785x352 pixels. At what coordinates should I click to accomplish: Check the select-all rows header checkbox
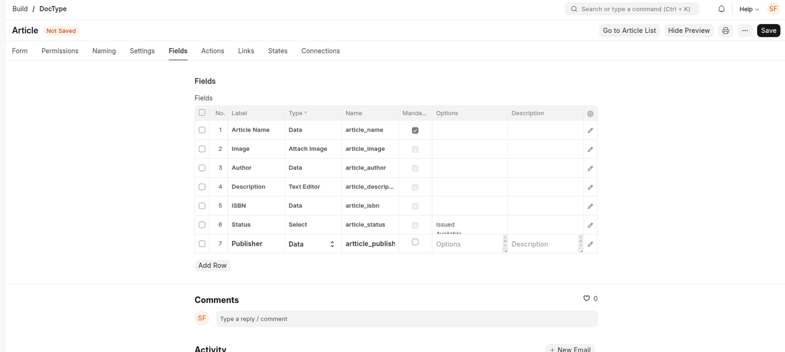coord(202,113)
